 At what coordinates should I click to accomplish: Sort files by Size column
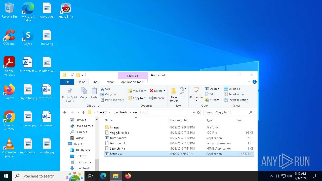pyautogui.click(x=245, y=120)
